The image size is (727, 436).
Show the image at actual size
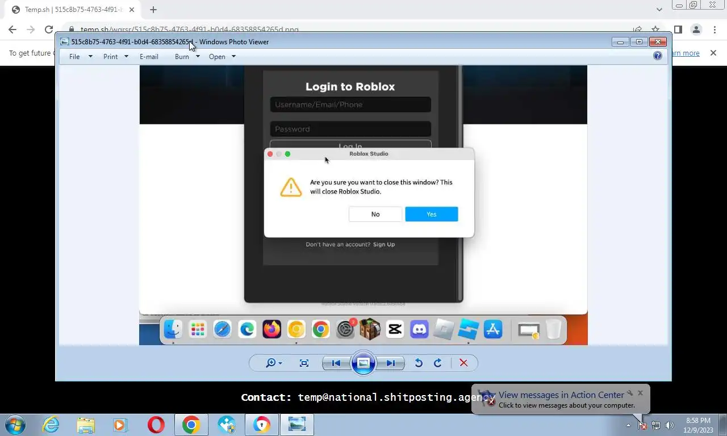tap(304, 363)
